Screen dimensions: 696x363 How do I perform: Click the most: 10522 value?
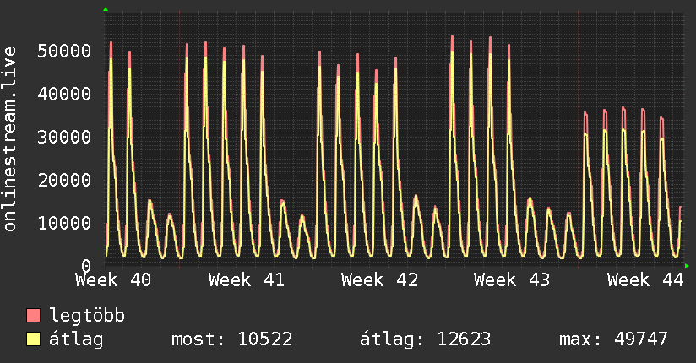231,339
